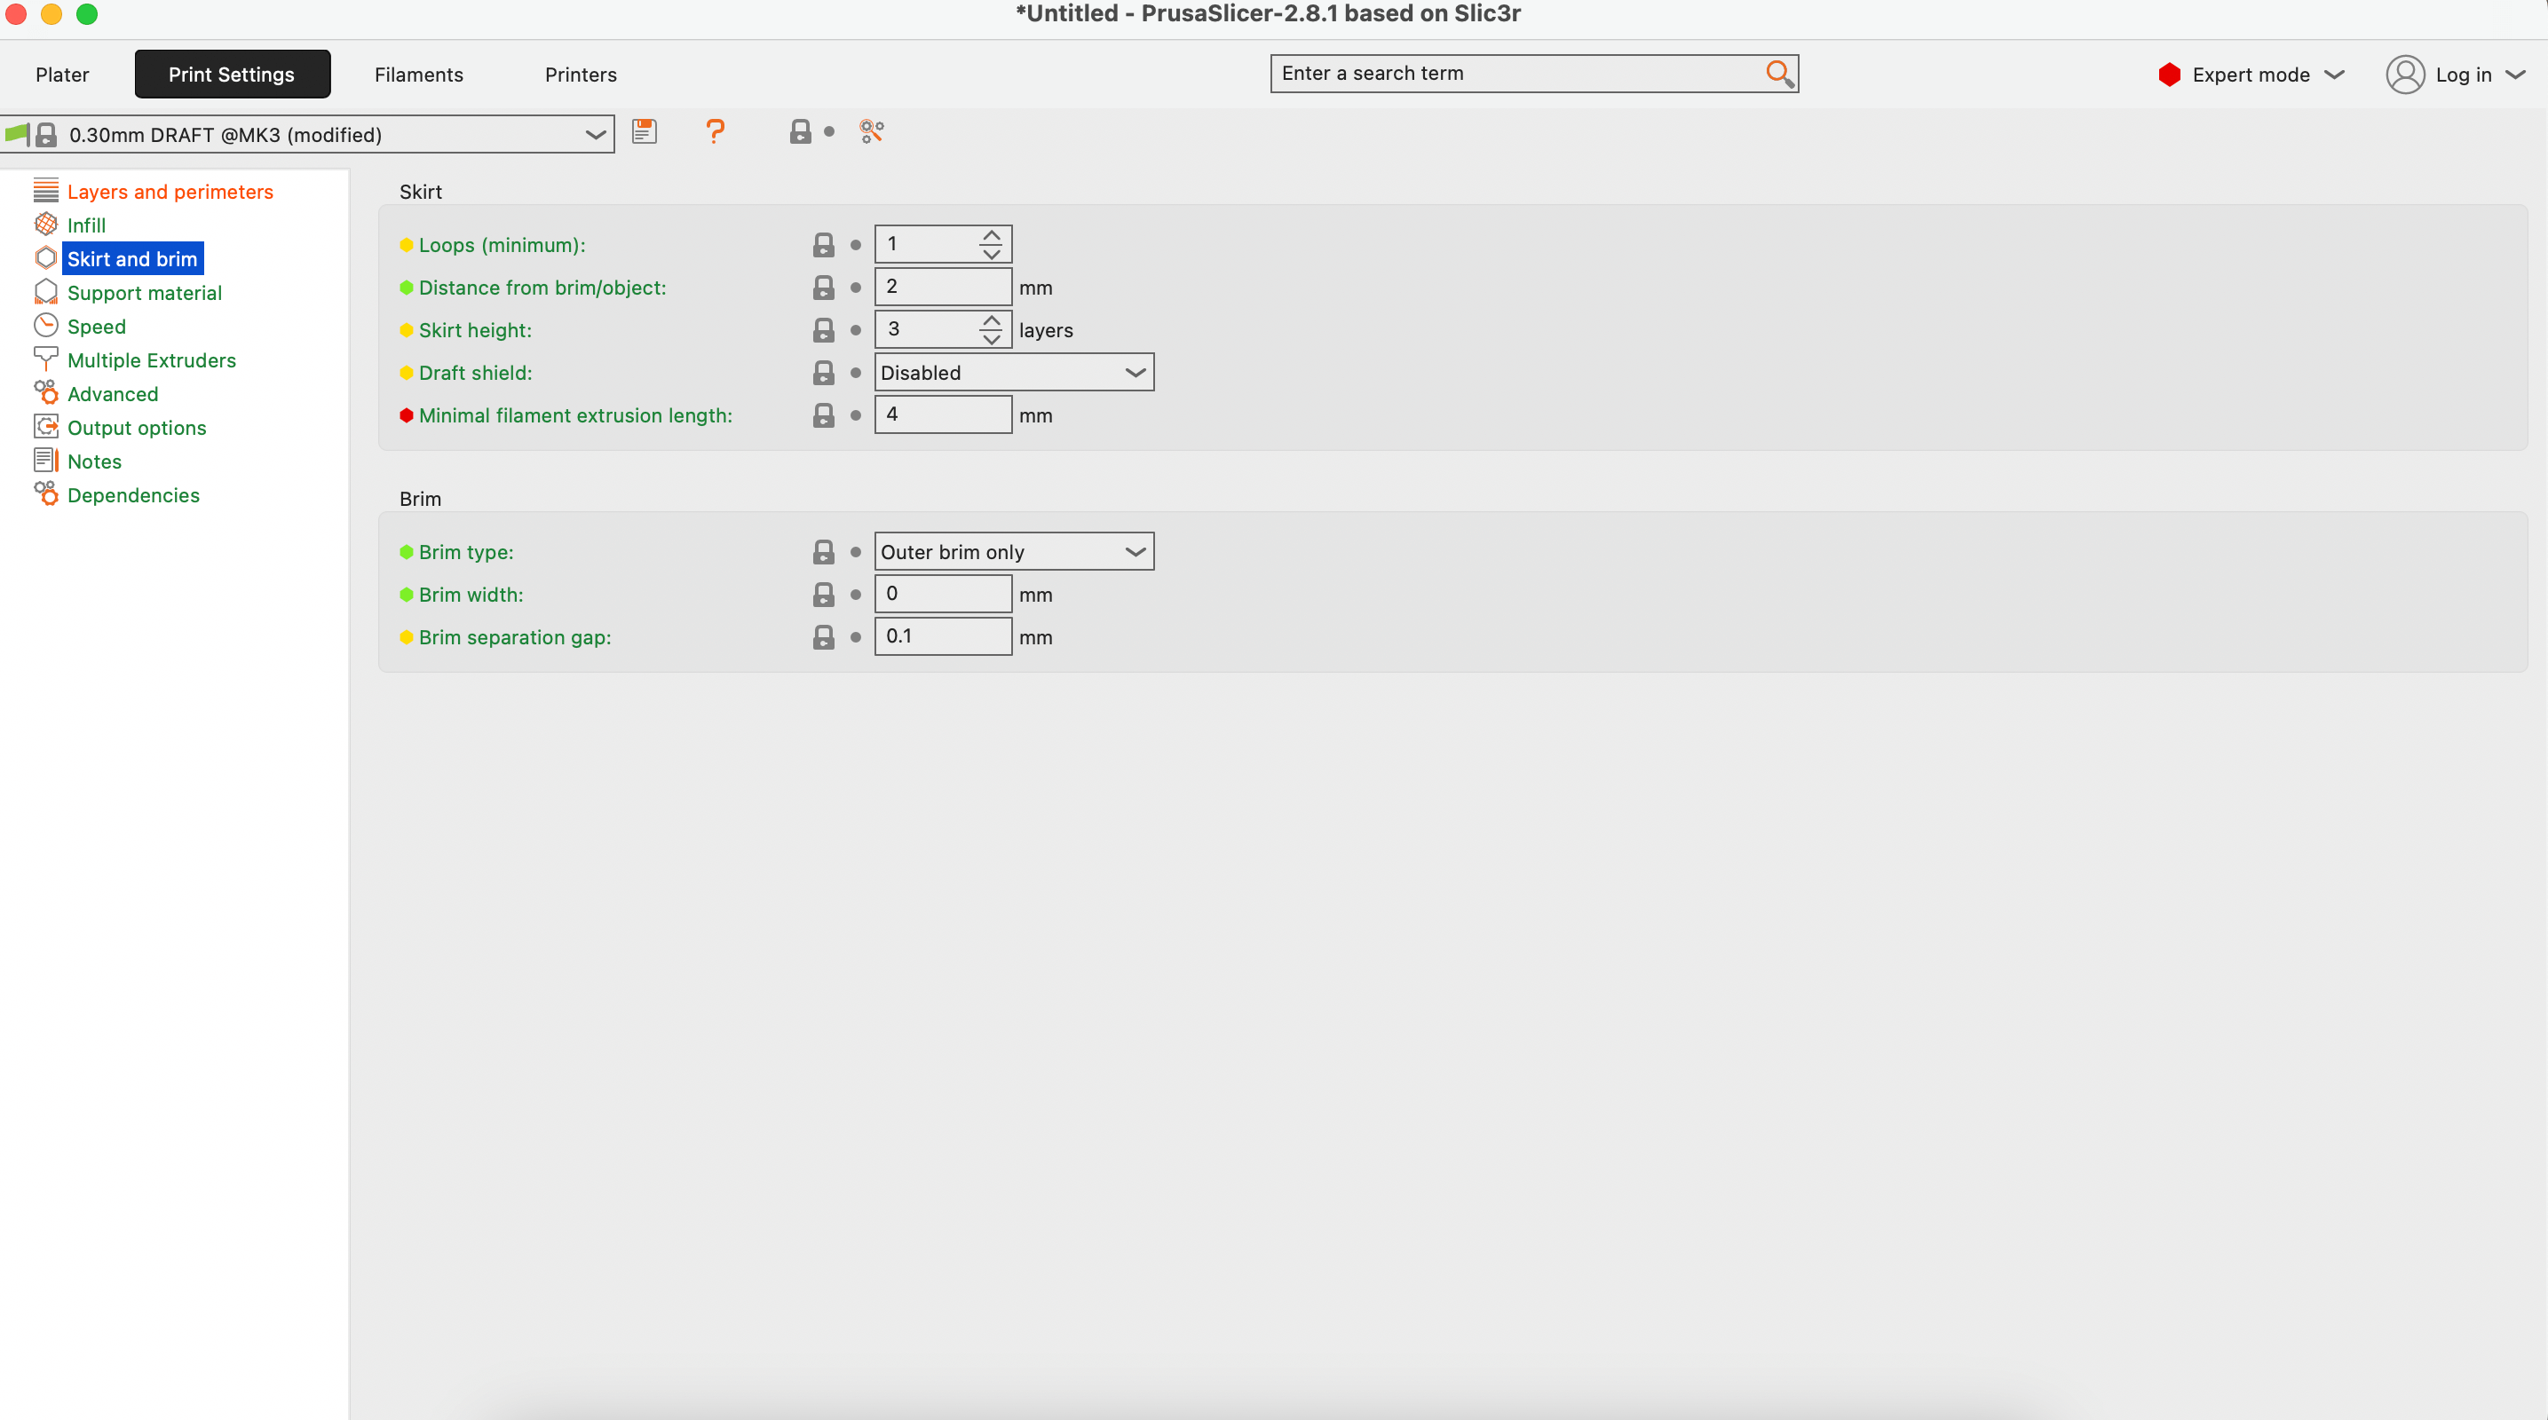Click the save preset floppy disk icon

[644, 131]
